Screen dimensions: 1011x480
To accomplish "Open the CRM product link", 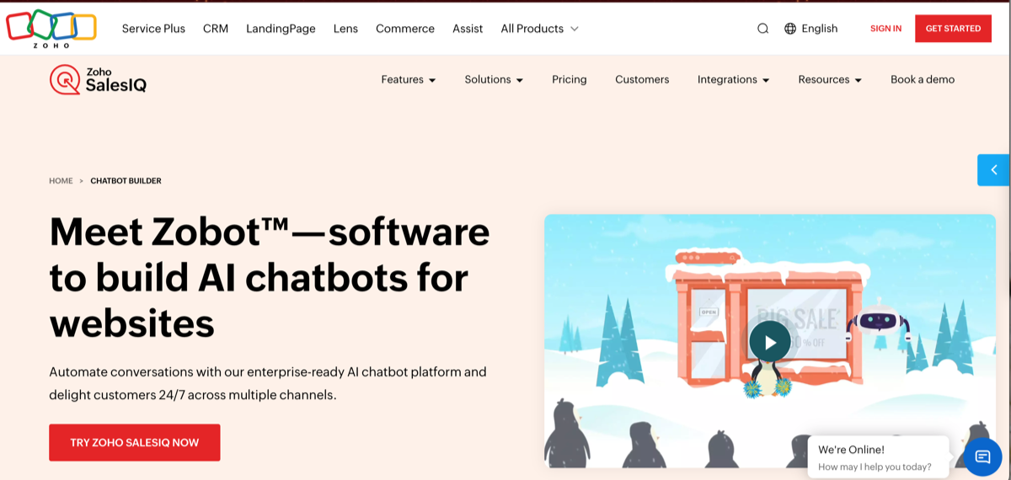I will (x=216, y=29).
